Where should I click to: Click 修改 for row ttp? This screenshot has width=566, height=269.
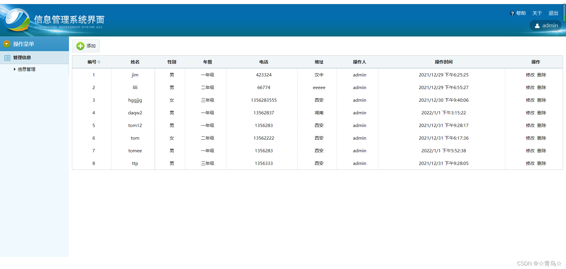click(x=530, y=163)
